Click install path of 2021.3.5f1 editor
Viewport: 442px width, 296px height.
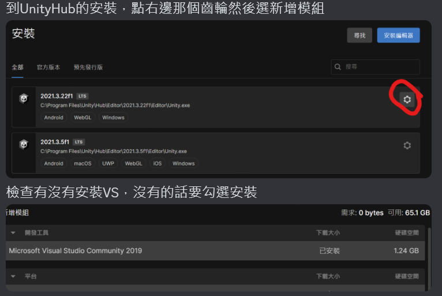tap(114, 151)
